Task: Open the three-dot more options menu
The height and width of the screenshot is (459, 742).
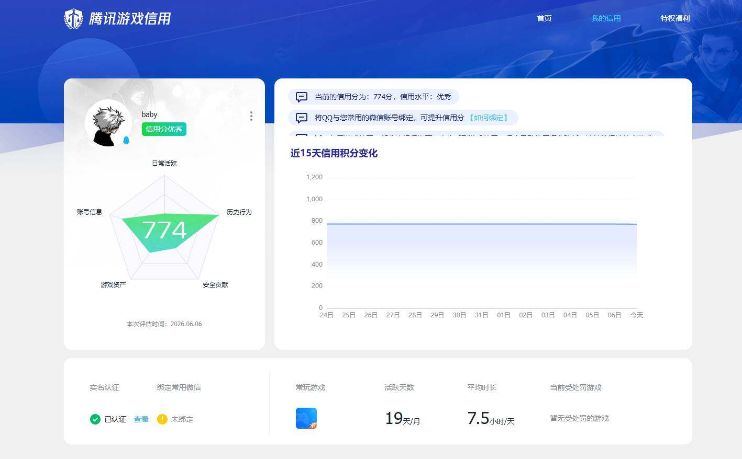Action: click(x=251, y=116)
